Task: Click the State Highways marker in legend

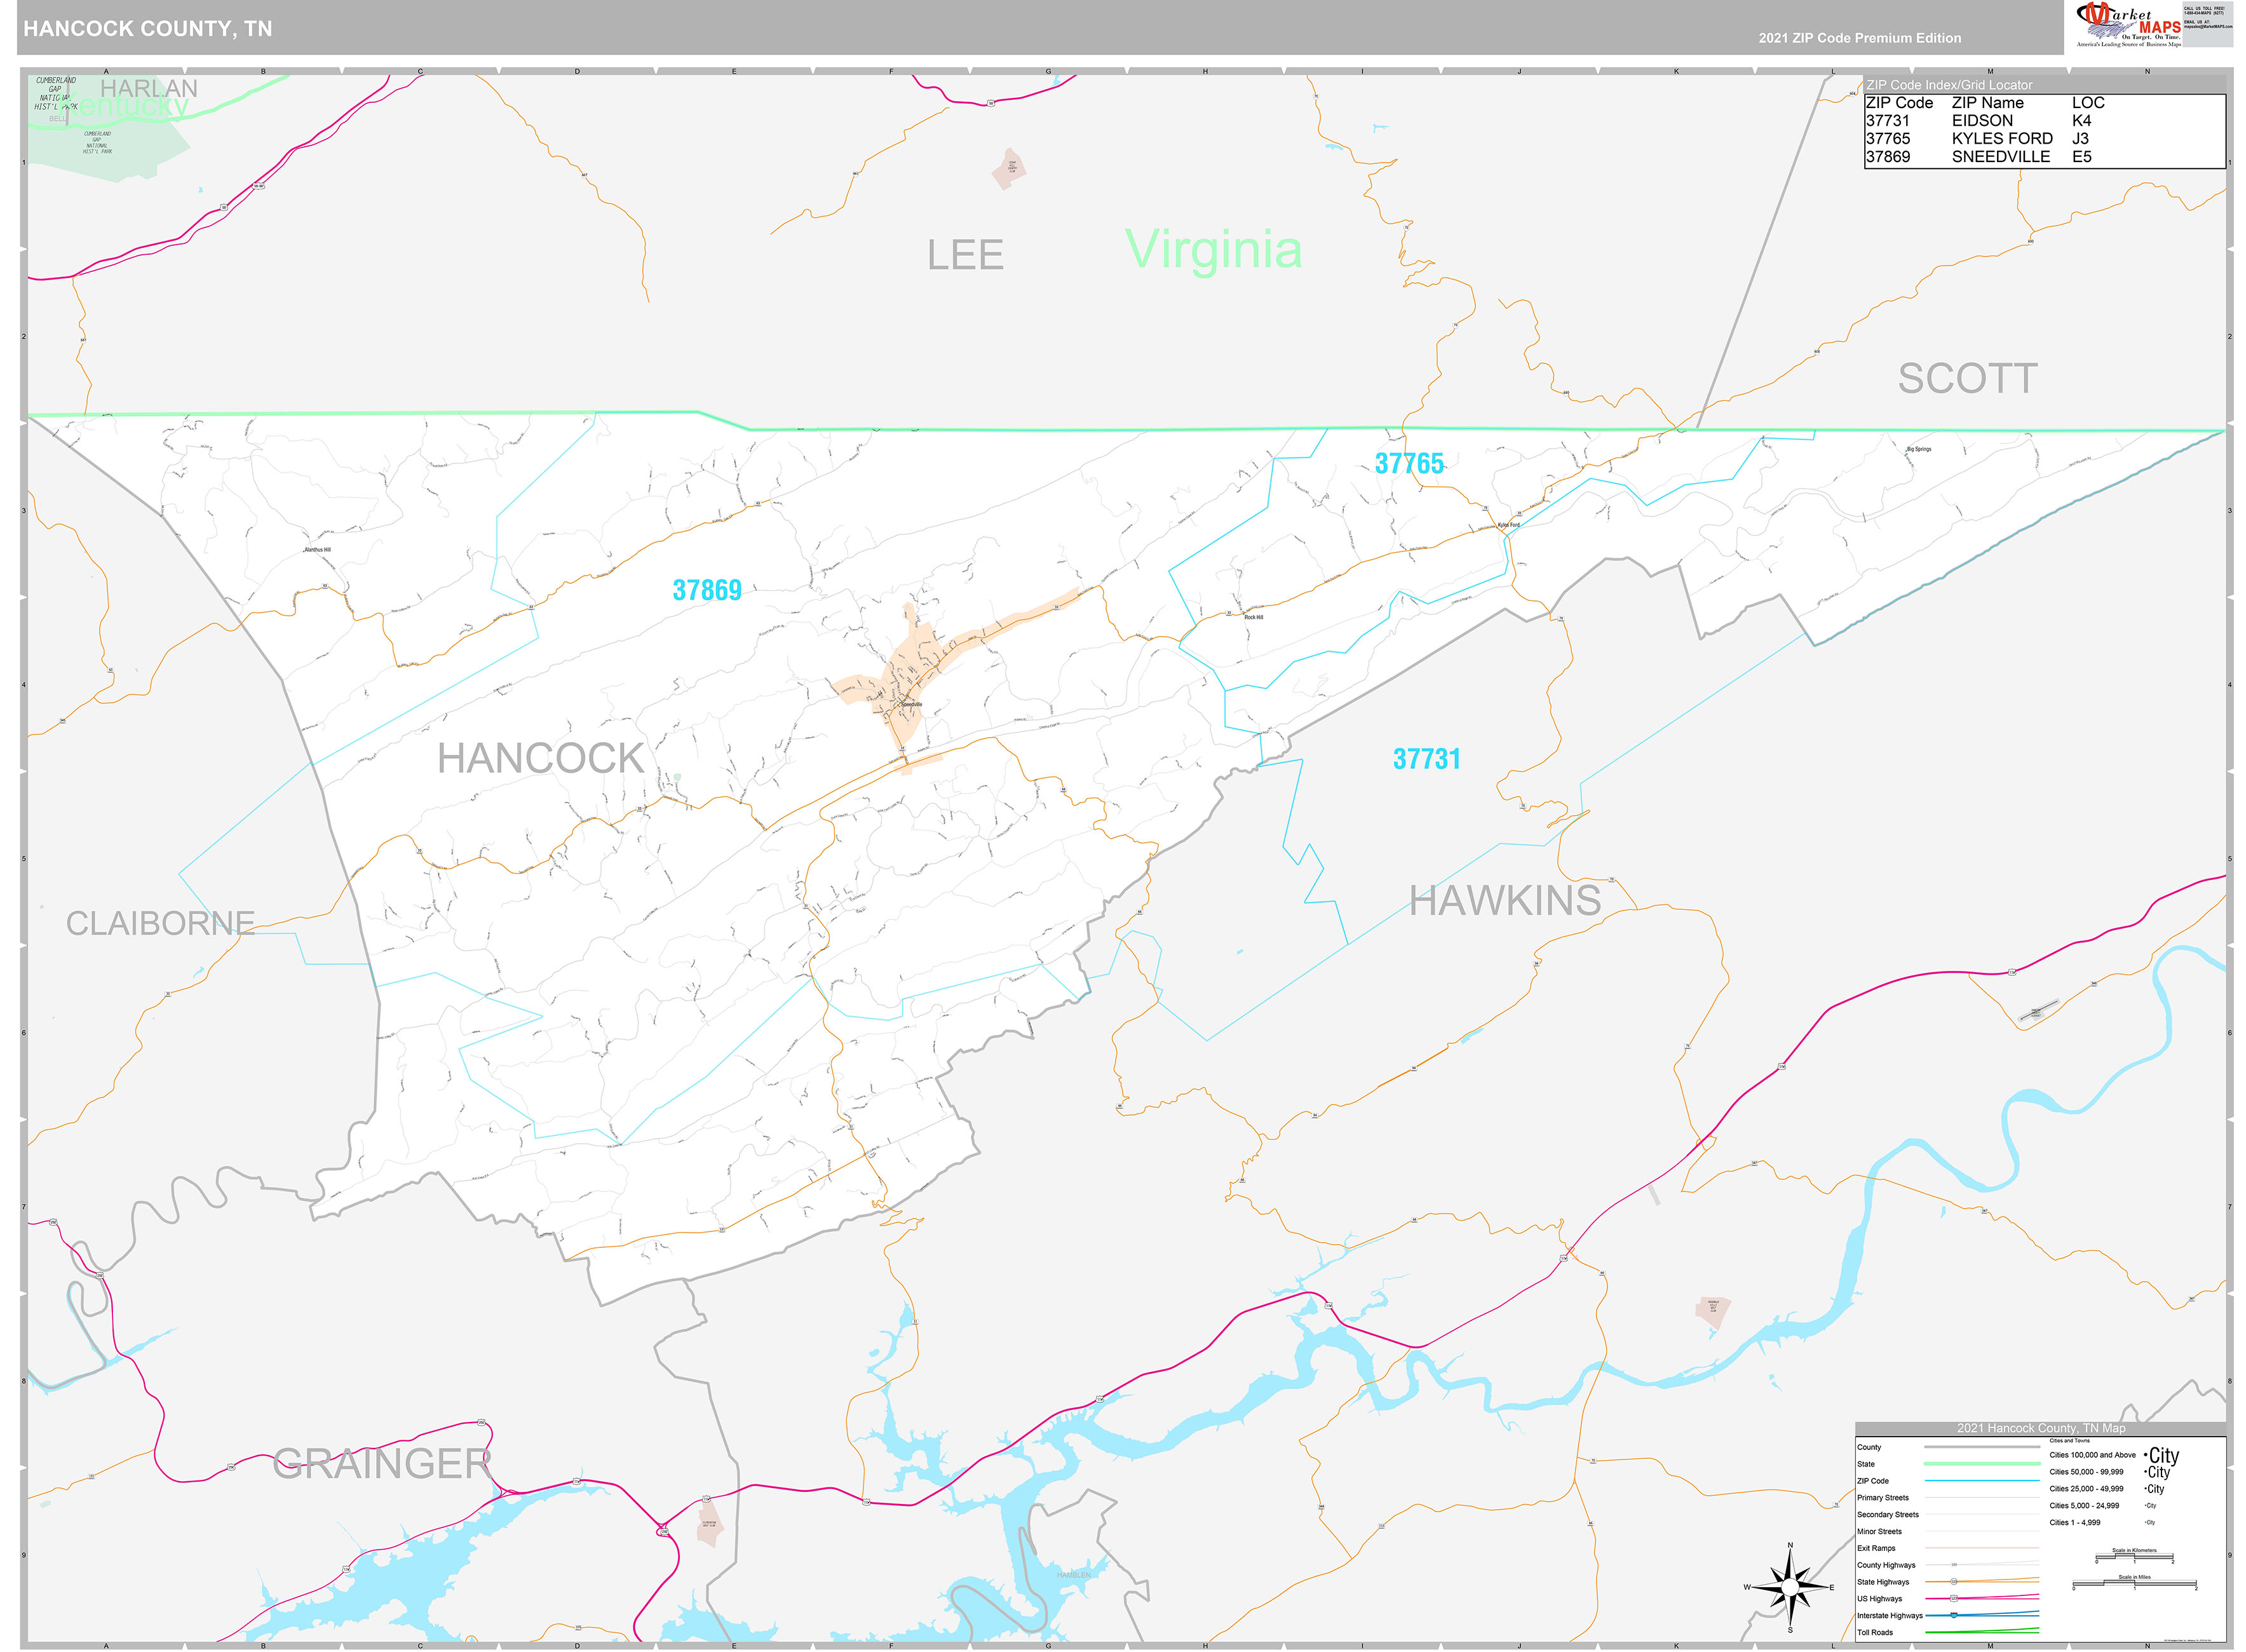Action: pos(1953,1581)
